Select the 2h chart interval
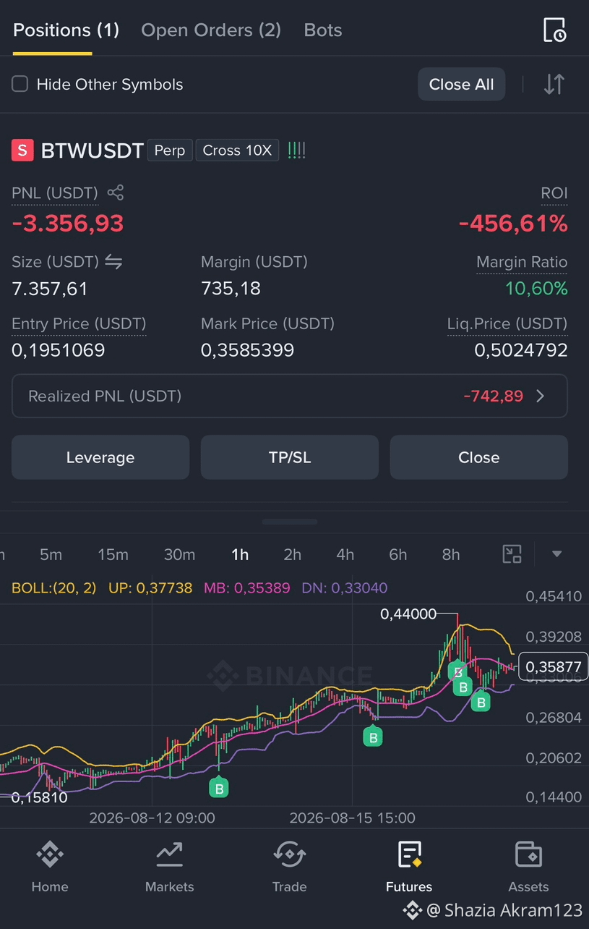The image size is (589, 929). click(292, 554)
